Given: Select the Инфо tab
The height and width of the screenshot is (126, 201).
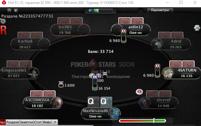Looking at the screenshot, I should click(x=47, y=122).
